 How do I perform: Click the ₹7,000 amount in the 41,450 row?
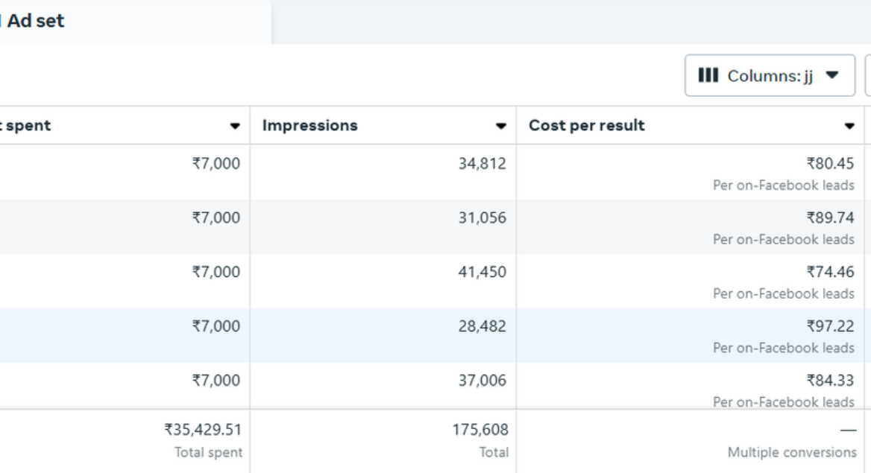tap(216, 272)
